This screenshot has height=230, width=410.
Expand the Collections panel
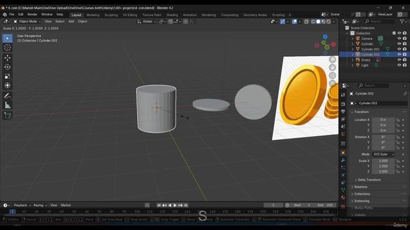[362, 194]
